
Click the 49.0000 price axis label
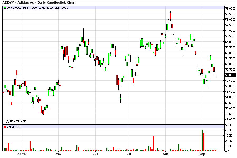pos(230,119)
